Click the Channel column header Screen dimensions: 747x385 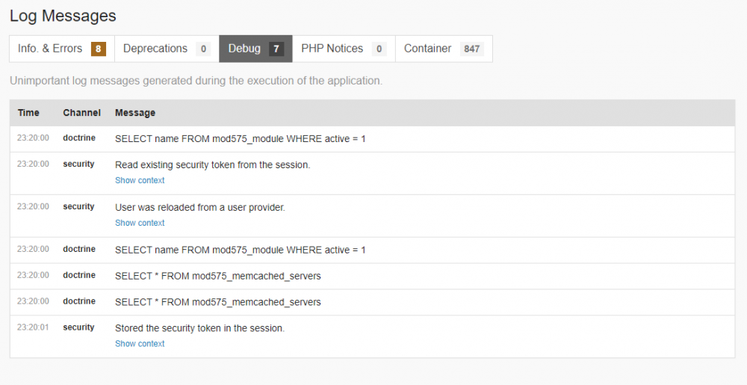(x=81, y=113)
